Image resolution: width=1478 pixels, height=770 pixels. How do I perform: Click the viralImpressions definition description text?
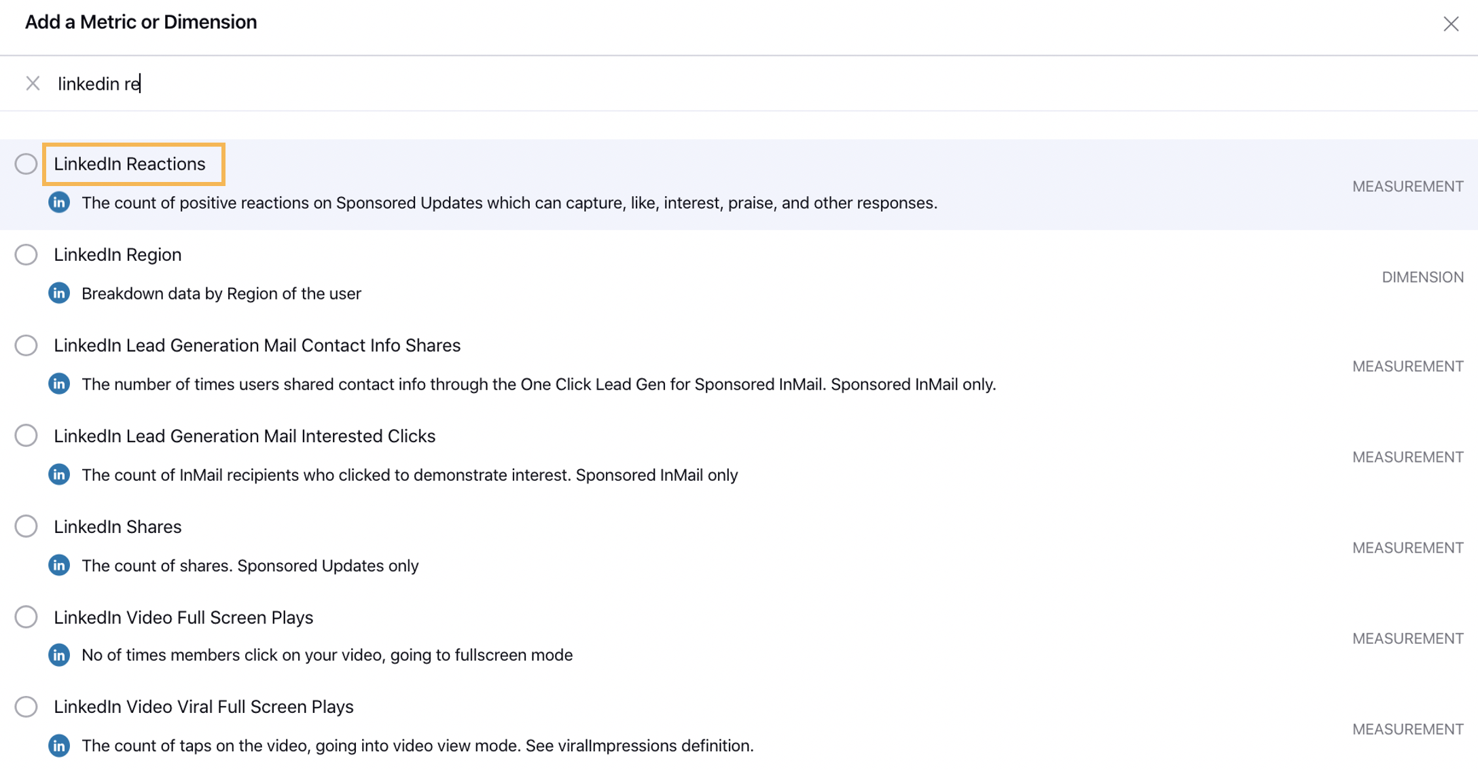point(418,746)
